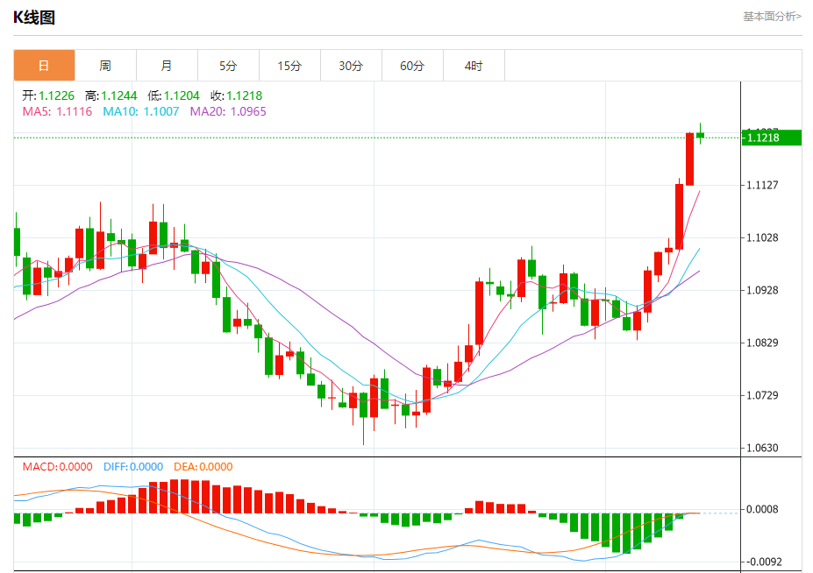Image resolution: width=813 pixels, height=573 pixels.
Task: Click the tallest red candlestick near the top
Action: (689, 159)
